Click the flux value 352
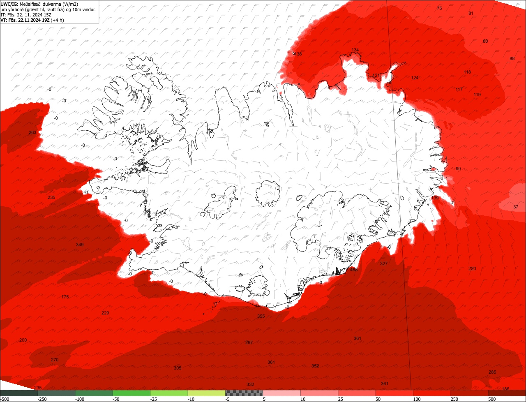The height and width of the screenshot is (402, 526). click(315, 366)
